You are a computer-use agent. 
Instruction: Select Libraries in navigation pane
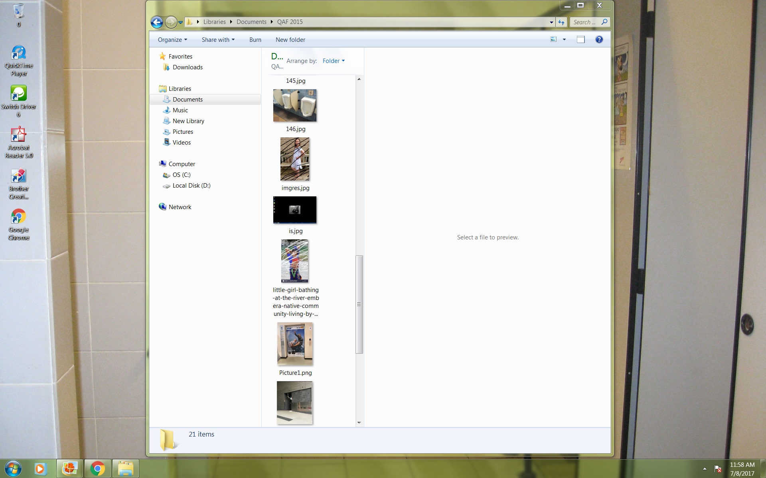click(180, 89)
